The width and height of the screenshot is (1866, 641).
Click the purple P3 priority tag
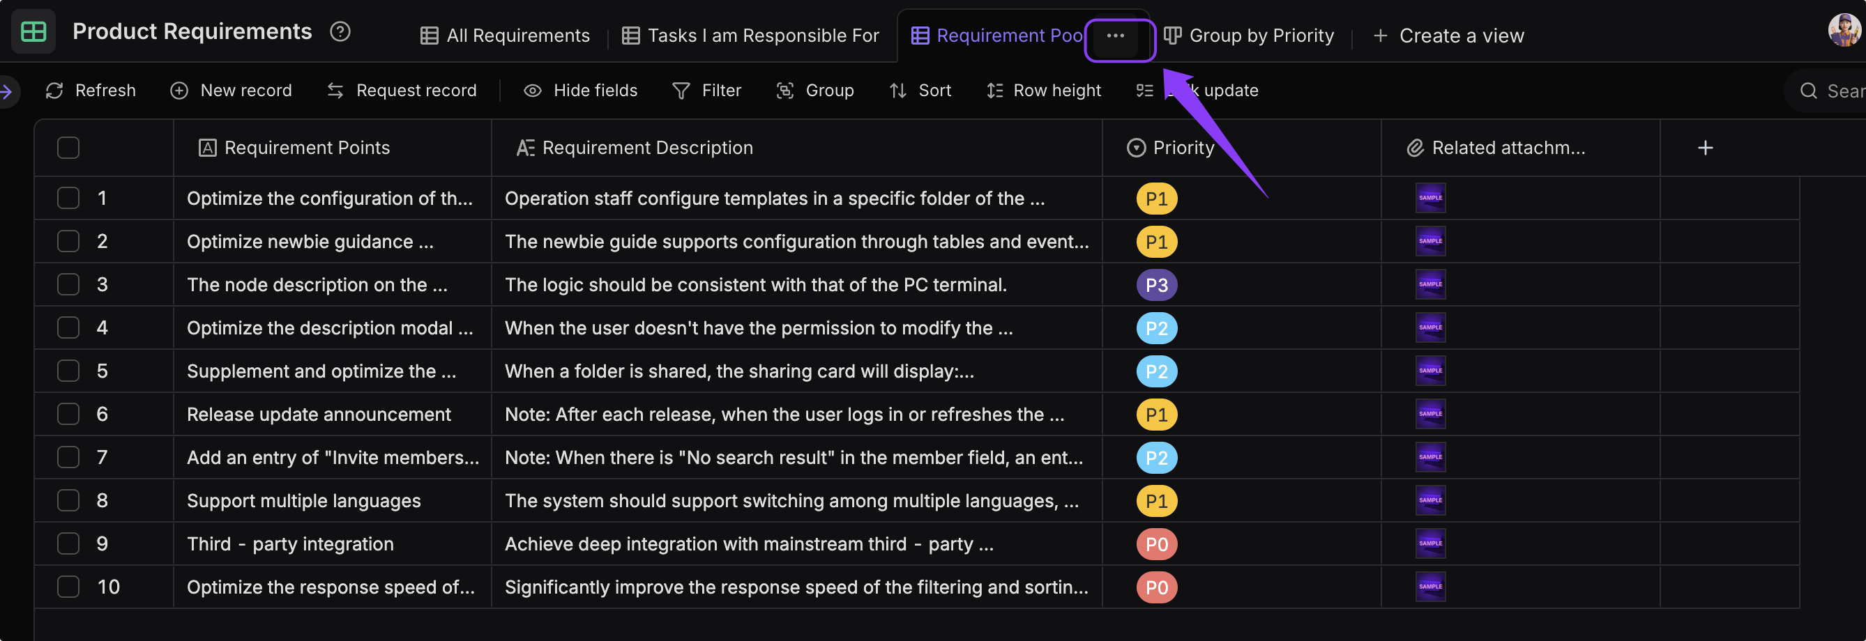[1156, 285]
